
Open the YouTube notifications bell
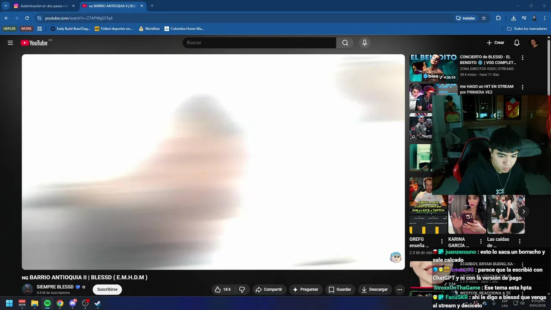pos(517,43)
